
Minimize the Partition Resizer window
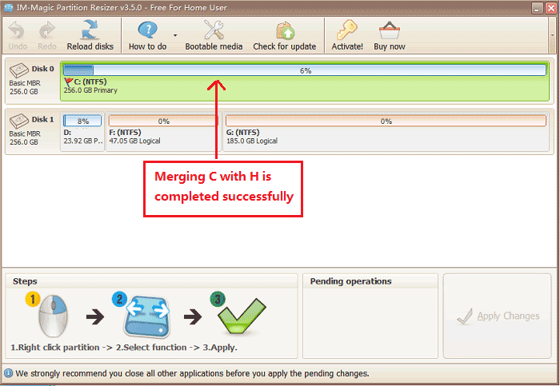coord(537,8)
